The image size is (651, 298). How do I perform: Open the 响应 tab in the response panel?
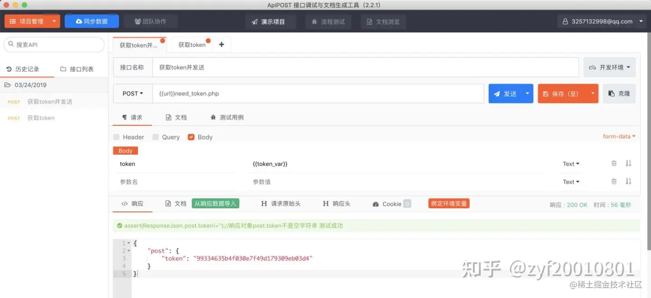(132, 204)
